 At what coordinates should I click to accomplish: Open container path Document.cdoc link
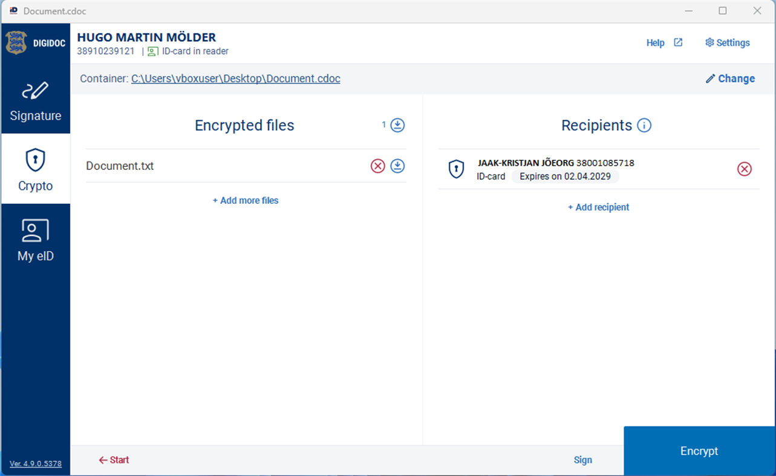point(236,79)
